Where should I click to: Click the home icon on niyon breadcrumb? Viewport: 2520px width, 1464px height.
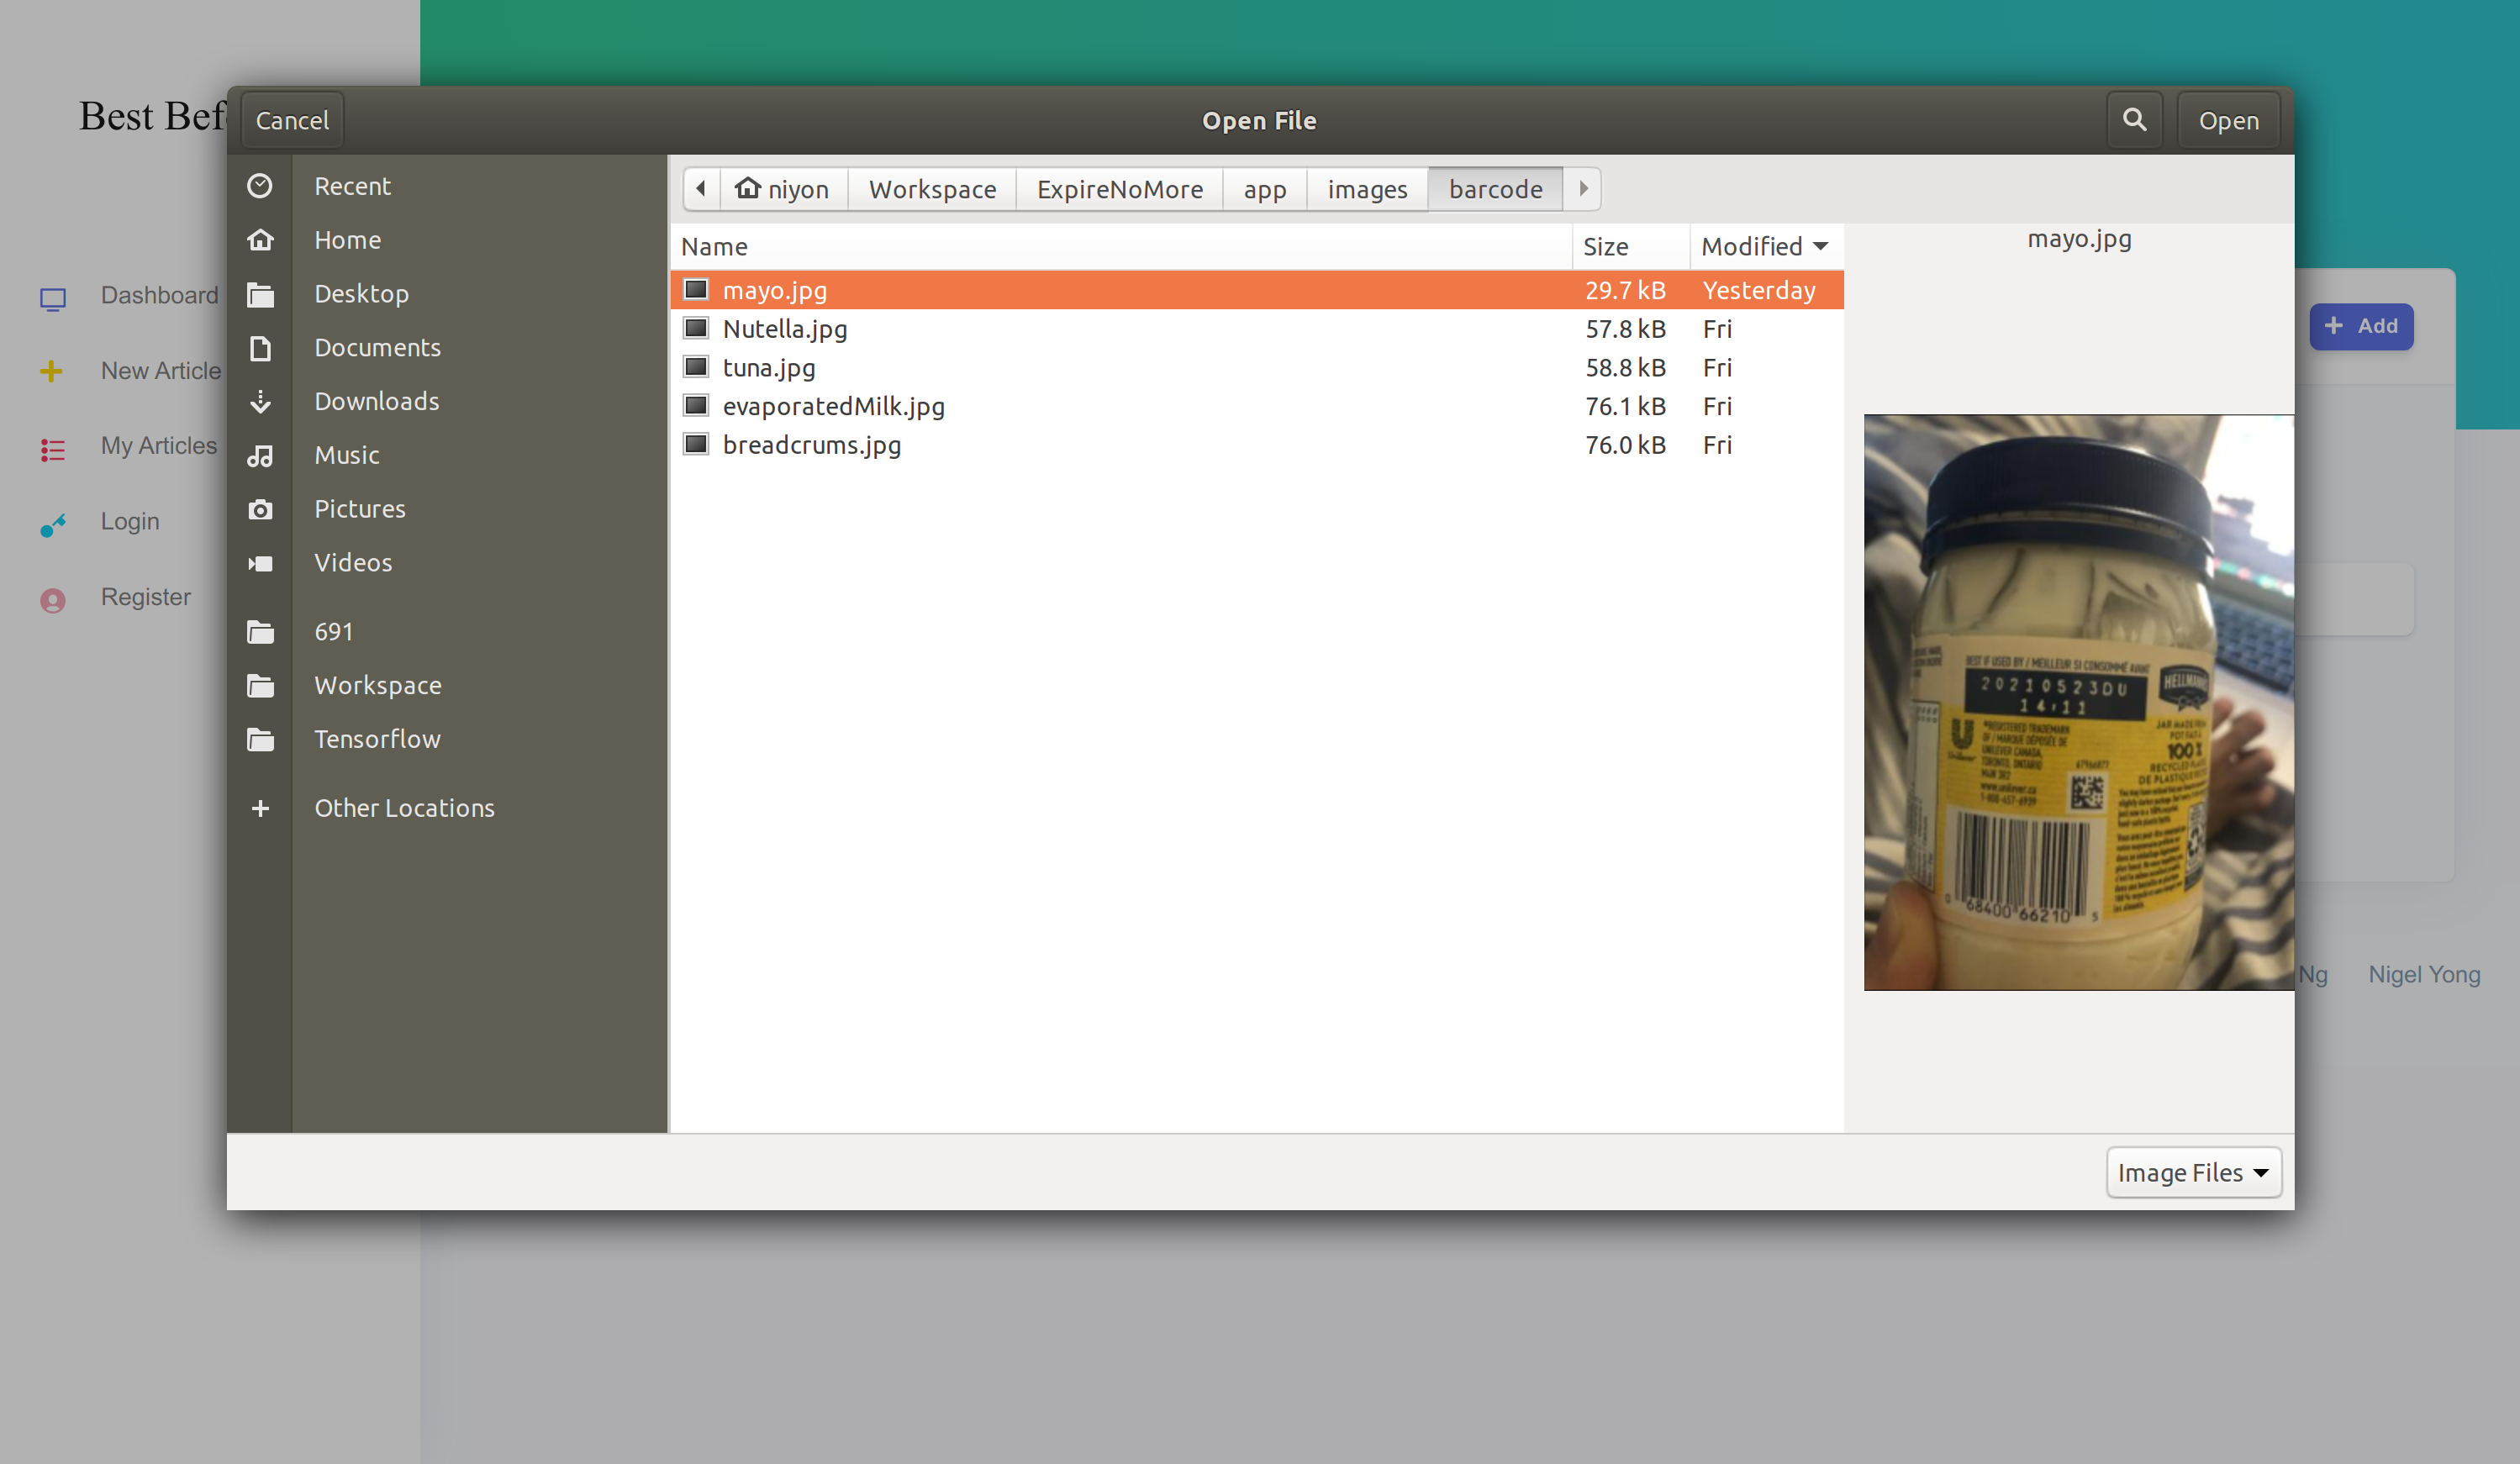coord(748,188)
